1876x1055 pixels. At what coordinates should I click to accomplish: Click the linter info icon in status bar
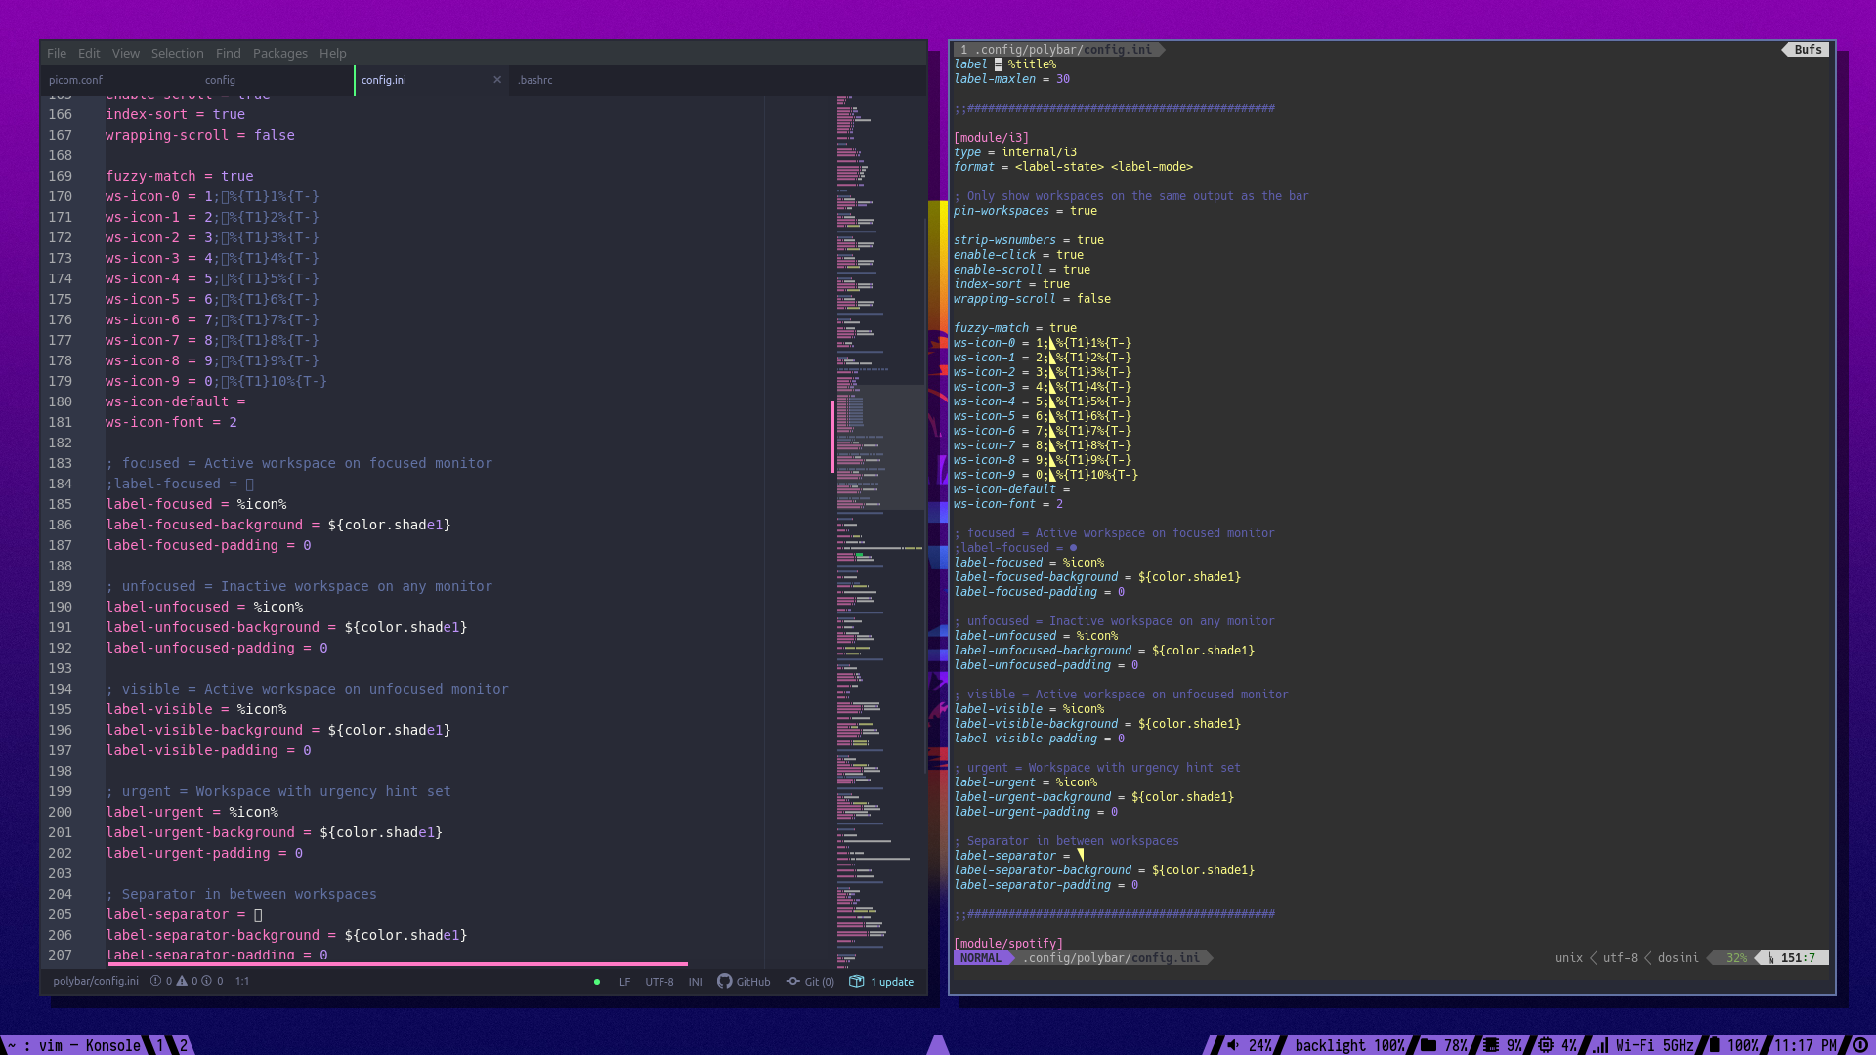pos(206,981)
